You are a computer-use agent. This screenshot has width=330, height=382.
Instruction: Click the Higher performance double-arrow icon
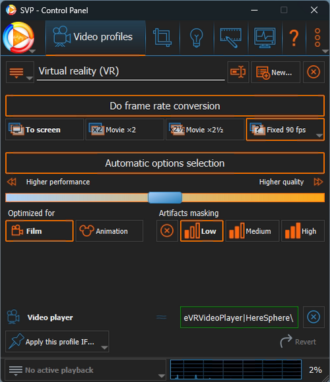(x=12, y=182)
